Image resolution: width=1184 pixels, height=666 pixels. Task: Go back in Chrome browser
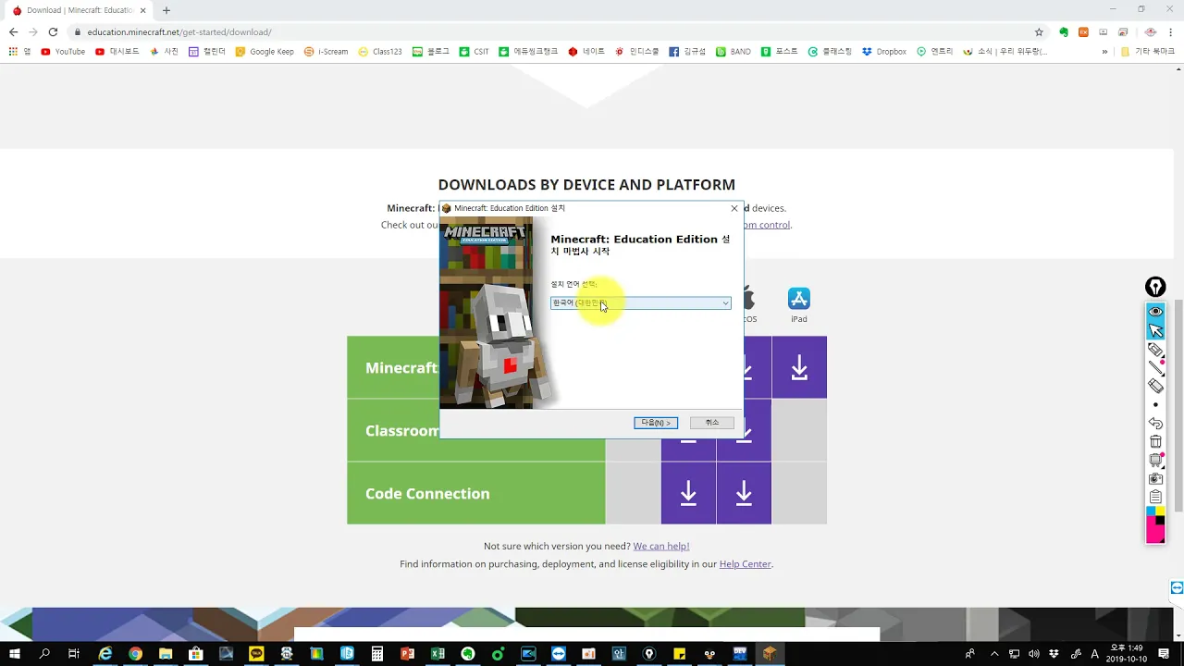pos(13,32)
